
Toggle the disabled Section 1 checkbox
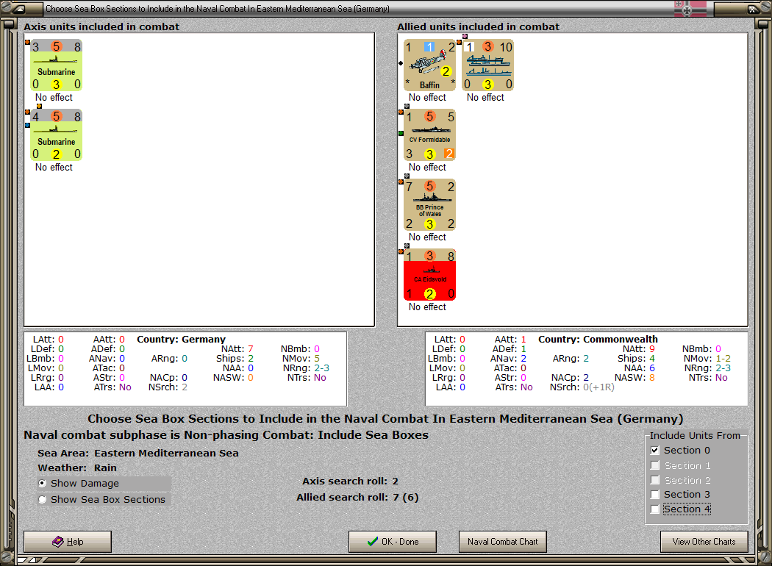point(655,465)
